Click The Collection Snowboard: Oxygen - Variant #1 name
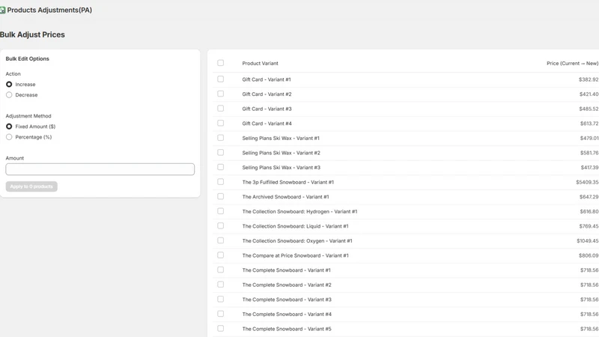Image resolution: width=599 pixels, height=337 pixels. tap(297, 240)
